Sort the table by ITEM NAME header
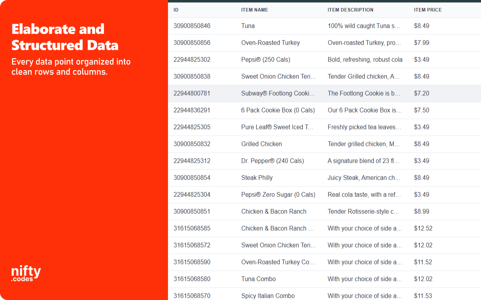 point(254,10)
